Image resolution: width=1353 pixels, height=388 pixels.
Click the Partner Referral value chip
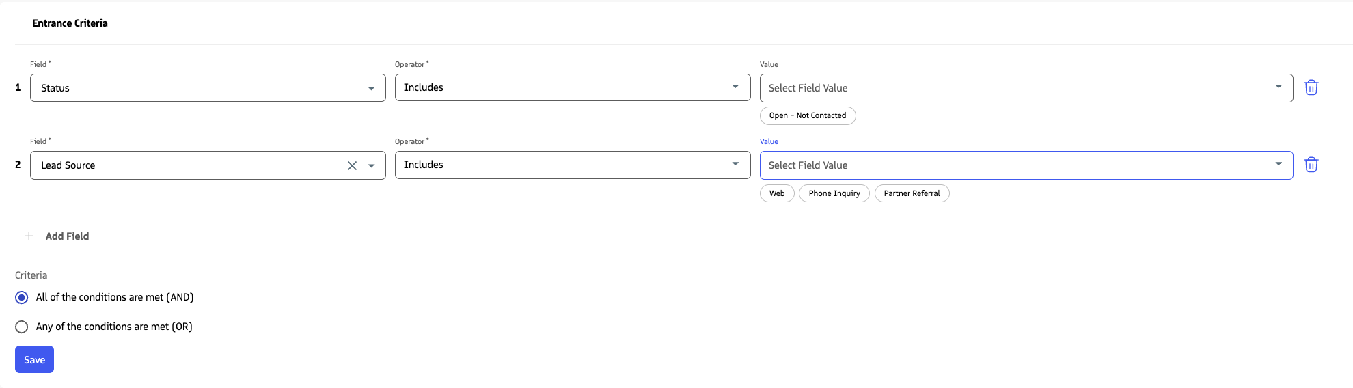(x=912, y=193)
